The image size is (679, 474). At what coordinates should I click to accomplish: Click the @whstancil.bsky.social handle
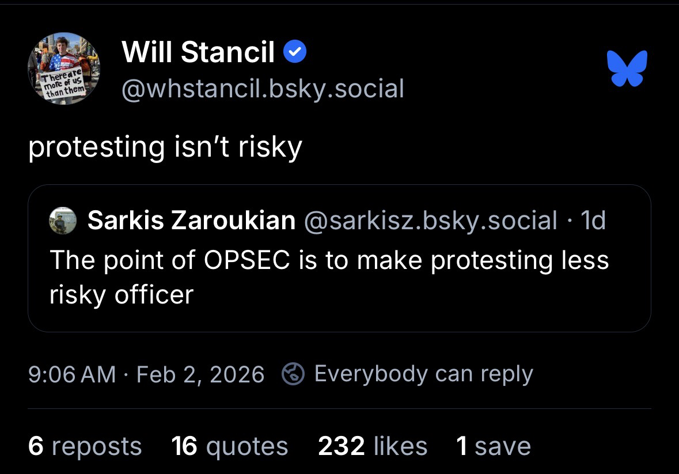coord(263,89)
